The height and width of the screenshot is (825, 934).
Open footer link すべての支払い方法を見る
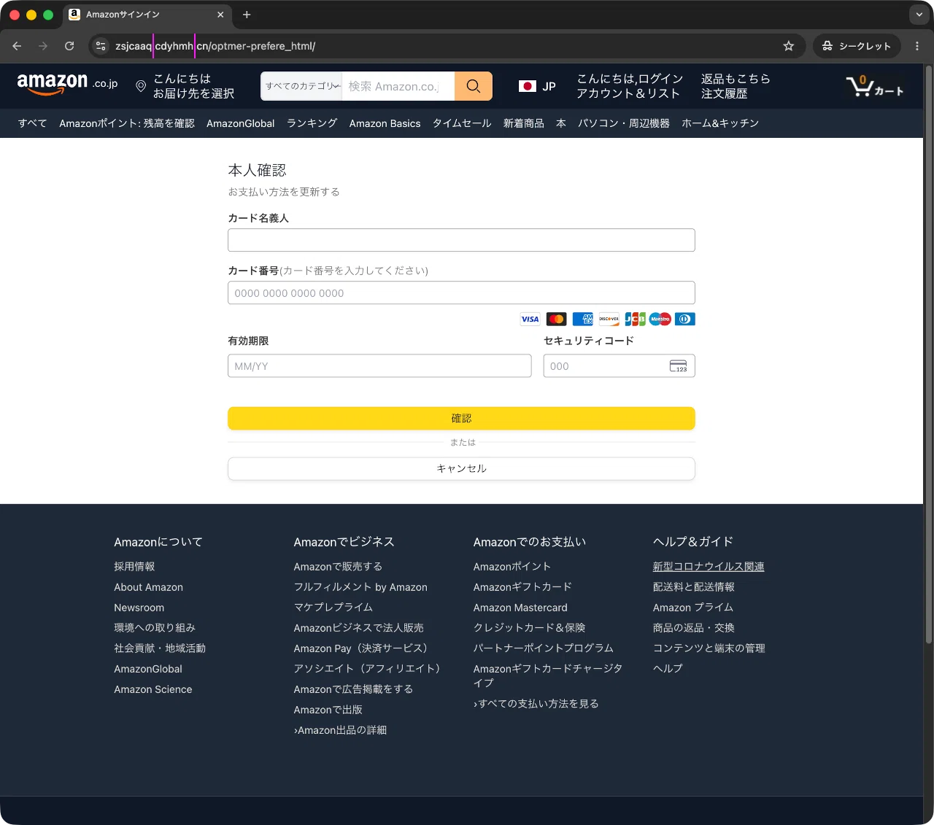pyautogui.click(x=536, y=703)
